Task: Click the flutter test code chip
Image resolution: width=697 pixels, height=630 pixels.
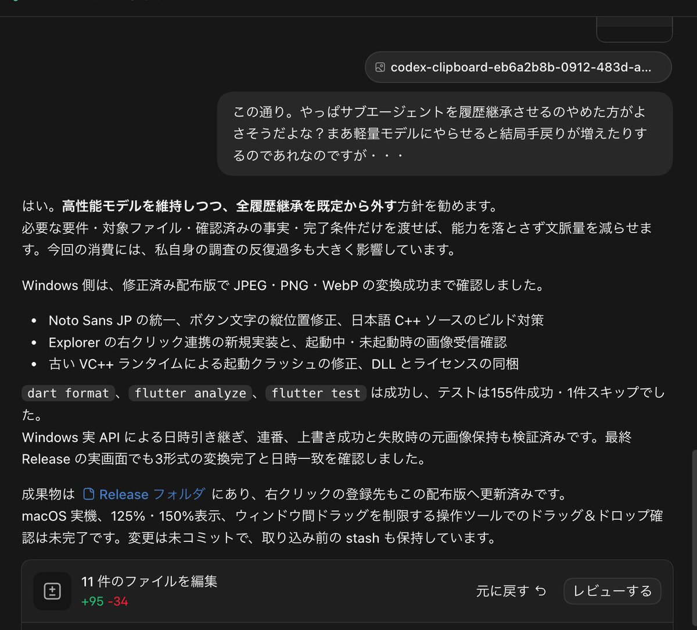Action: tap(316, 393)
